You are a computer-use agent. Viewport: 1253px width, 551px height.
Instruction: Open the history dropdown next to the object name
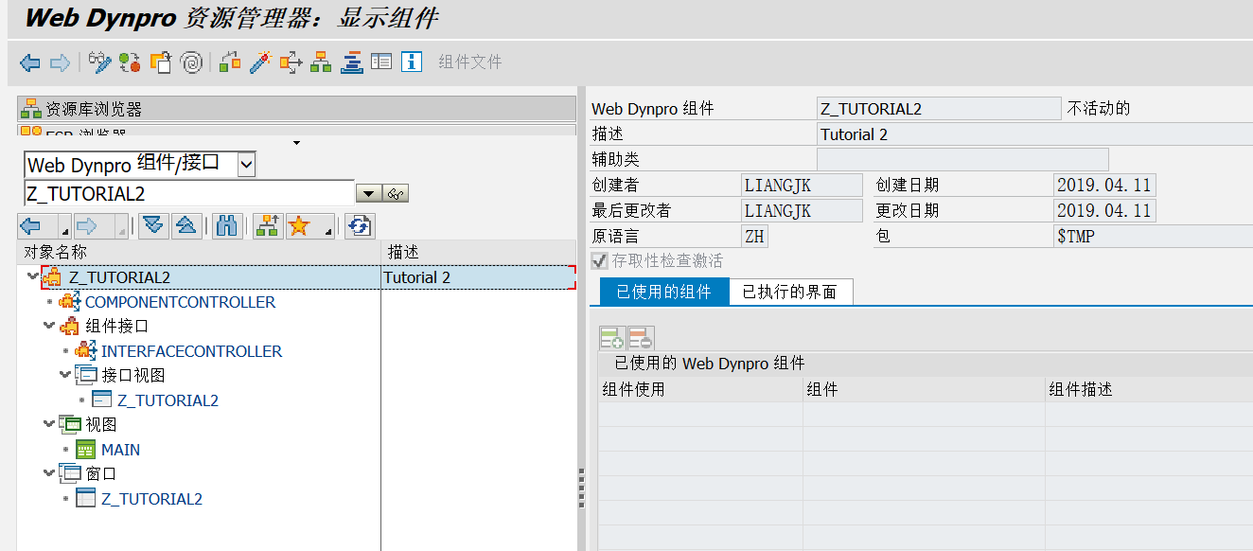[x=368, y=194]
